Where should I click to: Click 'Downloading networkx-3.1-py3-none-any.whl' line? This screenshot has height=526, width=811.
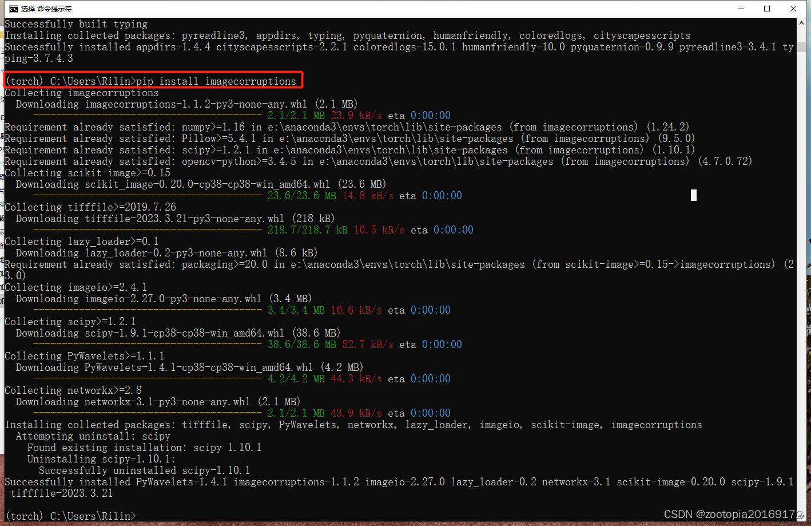point(158,402)
